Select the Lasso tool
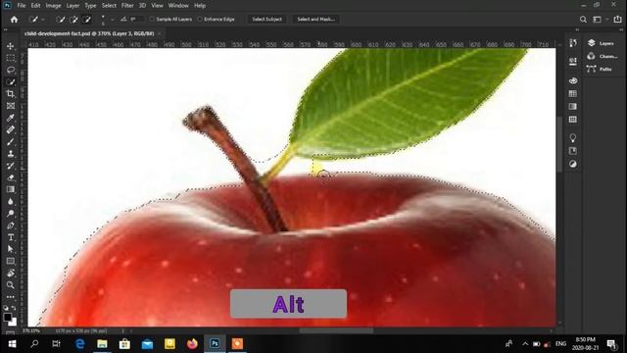The image size is (627, 353). (11, 70)
